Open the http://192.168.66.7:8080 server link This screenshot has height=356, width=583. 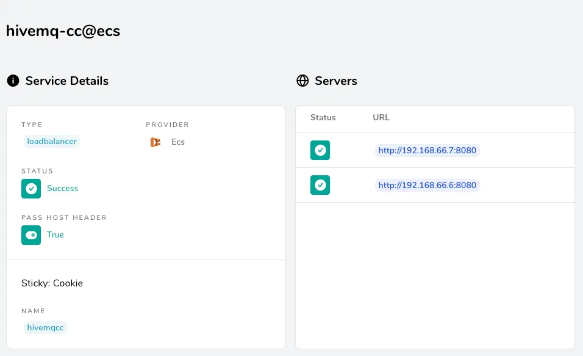[x=427, y=150]
